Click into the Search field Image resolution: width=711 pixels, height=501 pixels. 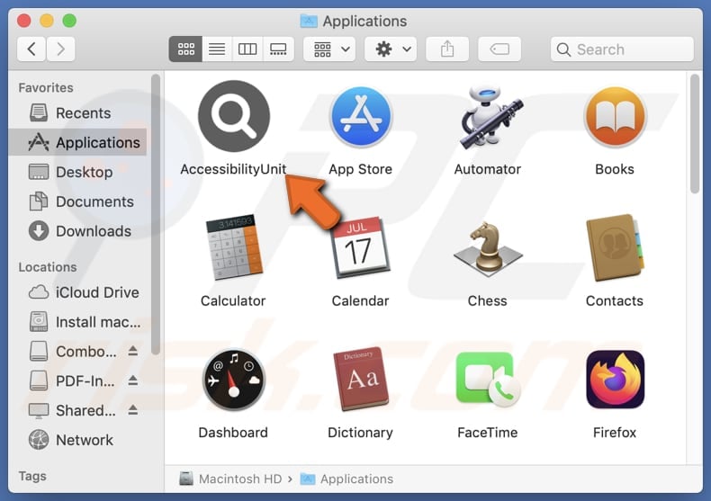click(x=622, y=49)
